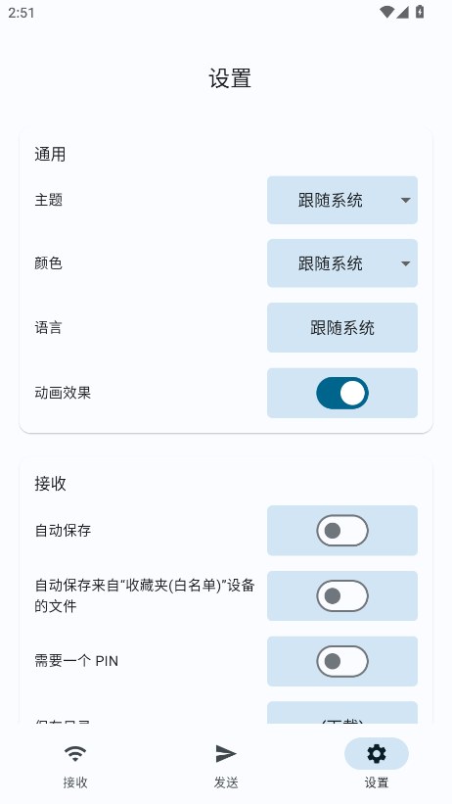
Task: Toggle auto-save from 收藏夹(白名单) devices
Action: click(x=342, y=595)
